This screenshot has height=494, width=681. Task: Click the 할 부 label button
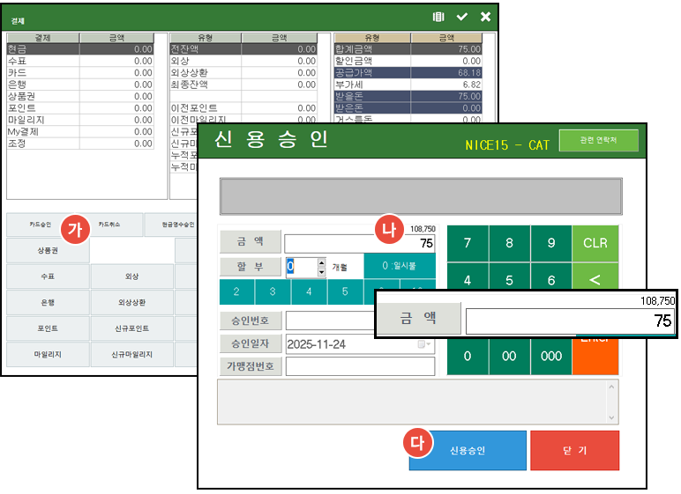click(251, 266)
